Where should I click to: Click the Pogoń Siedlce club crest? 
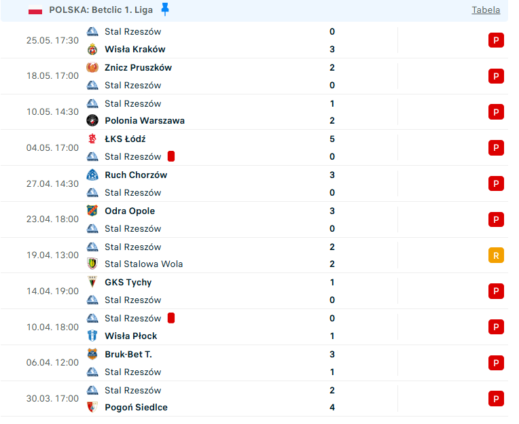[x=92, y=407]
